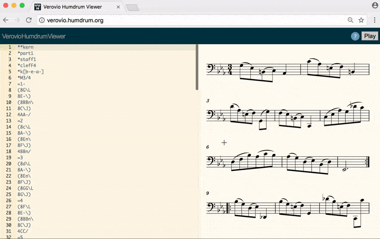Screen dimensions: 380x239
Task: Click the editor vertical scrollbar thumb
Action: 197,67
